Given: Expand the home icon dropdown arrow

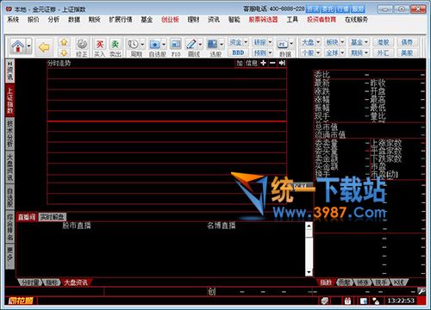Looking at the screenshot, I should tap(28, 46).
